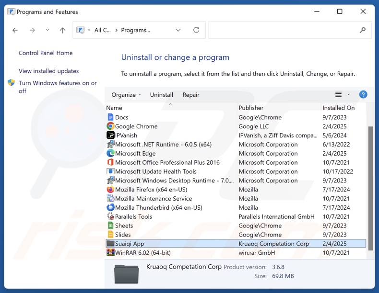Click win.rar GmbH publisher cell
Screen dimensions: 379x293
[x=257, y=252]
